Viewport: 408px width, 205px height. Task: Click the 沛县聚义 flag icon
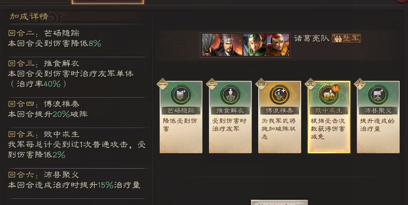[x=378, y=95]
